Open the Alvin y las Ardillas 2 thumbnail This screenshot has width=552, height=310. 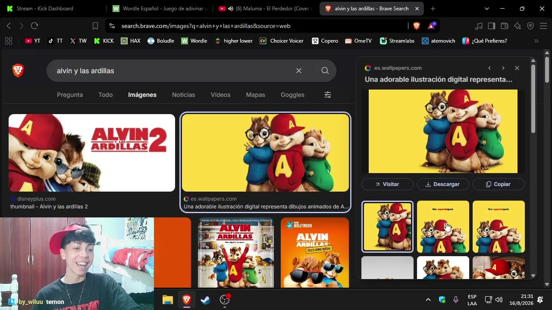[x=92, y=153]
